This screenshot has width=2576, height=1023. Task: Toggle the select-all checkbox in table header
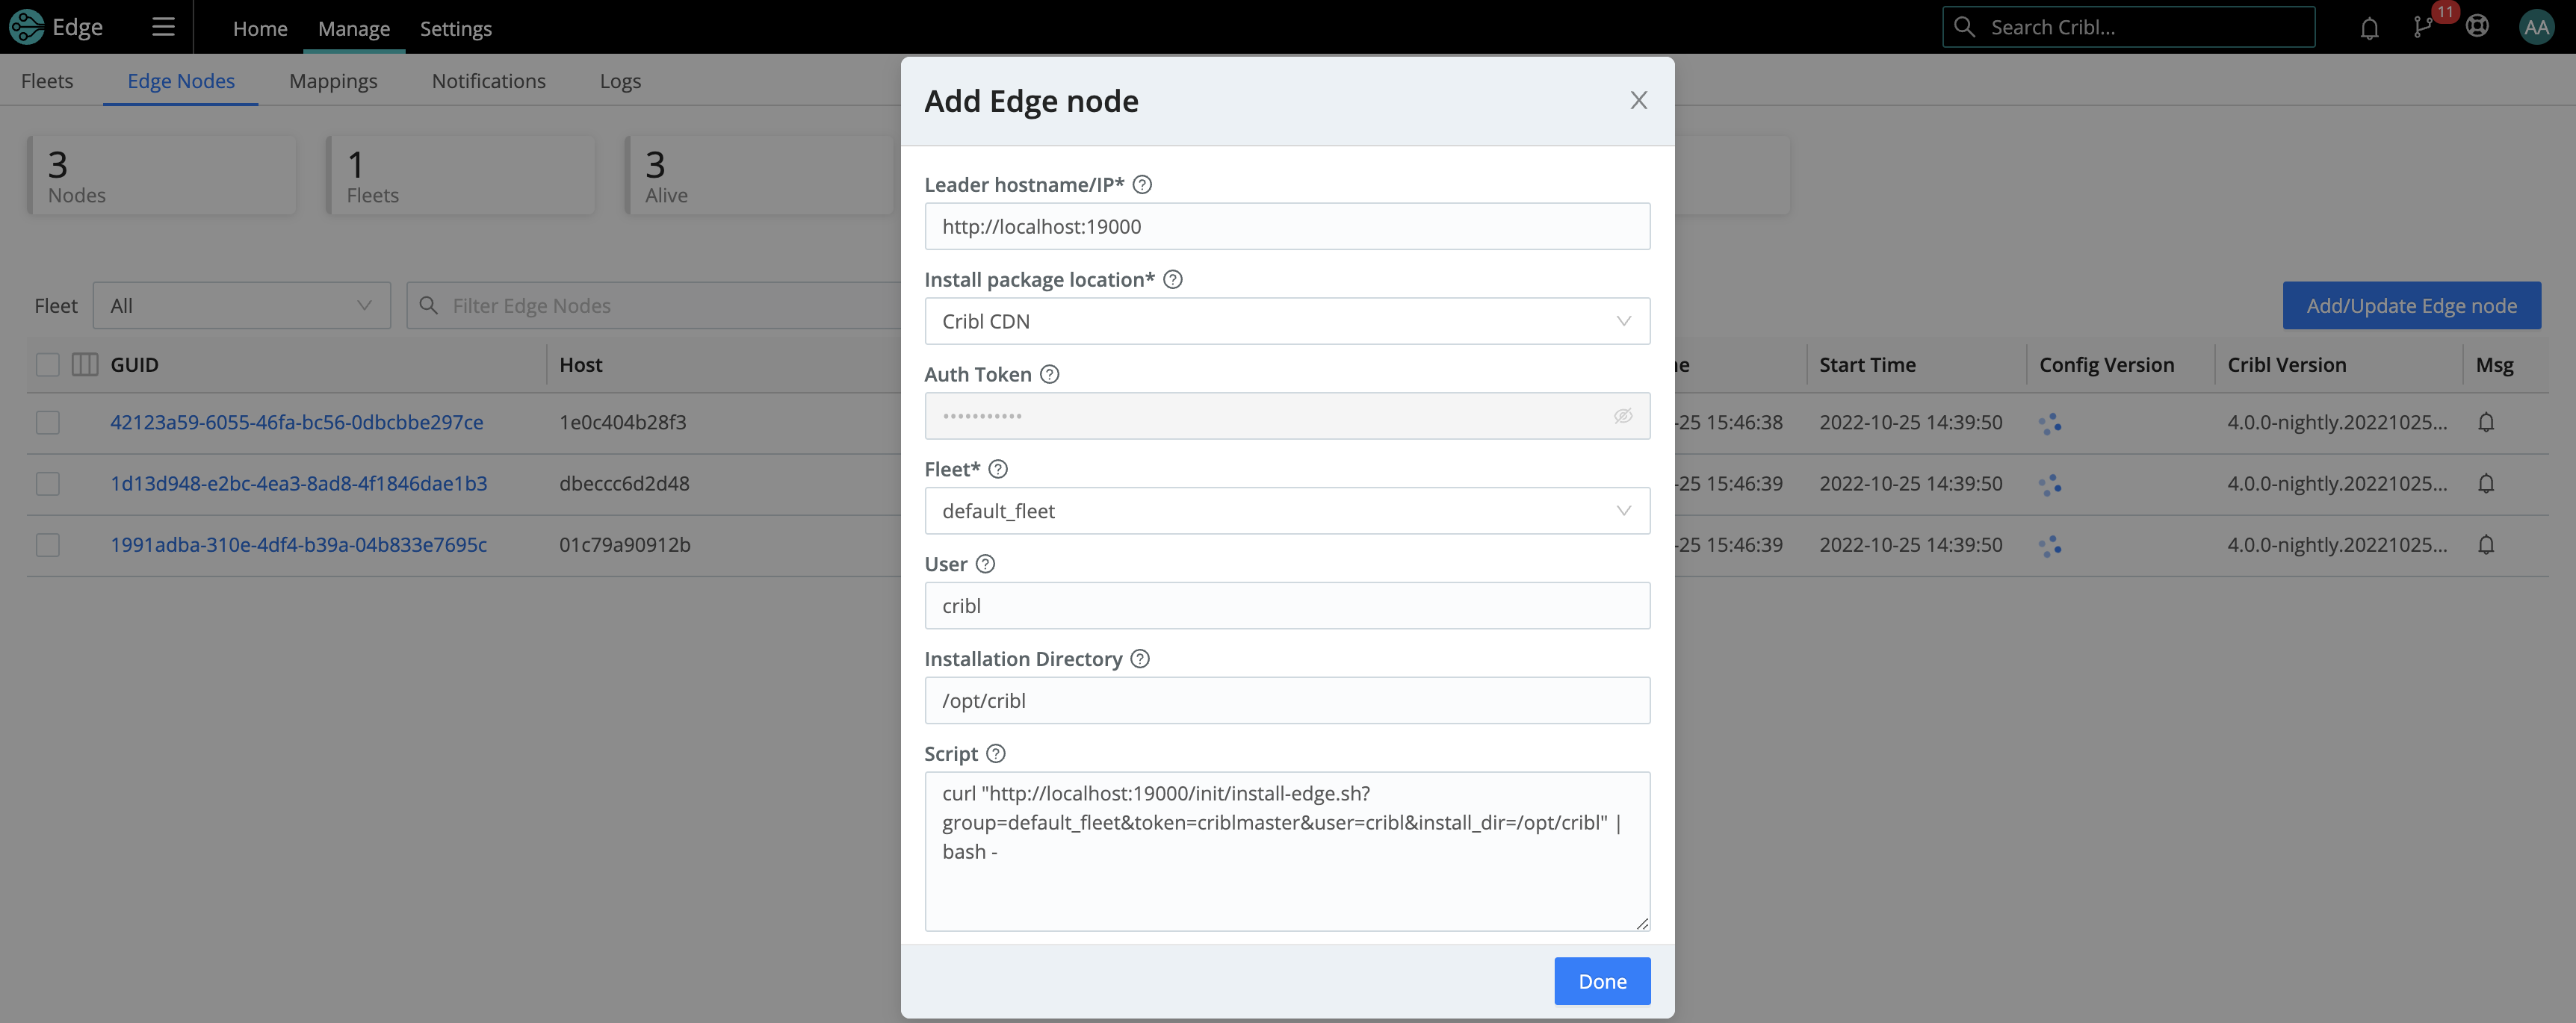click(47, 364)
